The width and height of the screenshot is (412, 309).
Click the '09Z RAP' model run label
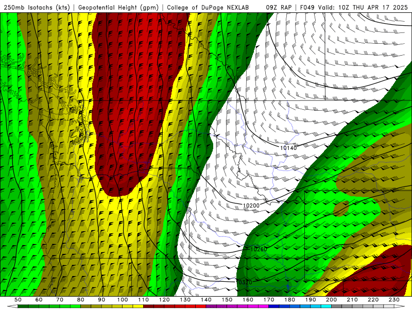coord(279,7)
